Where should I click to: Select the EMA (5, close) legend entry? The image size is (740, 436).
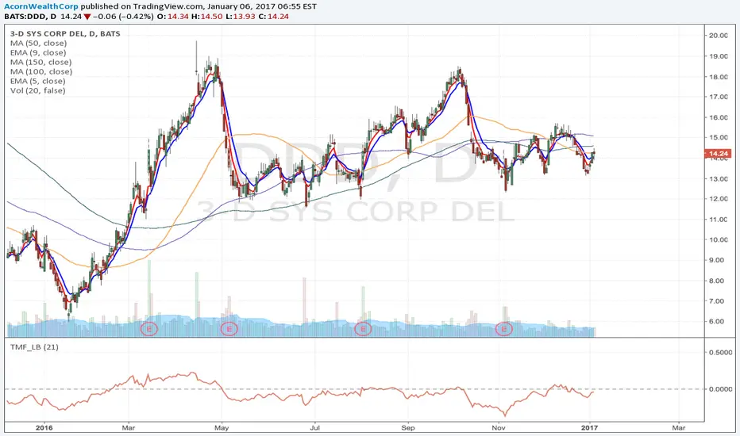[38, 81]
